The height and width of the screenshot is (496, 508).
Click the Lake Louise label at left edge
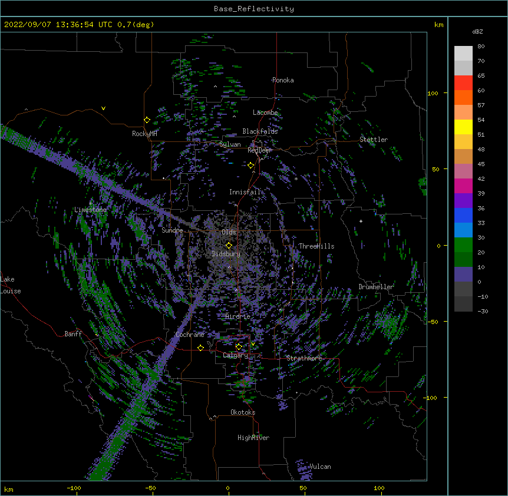[x=11, y=285]
